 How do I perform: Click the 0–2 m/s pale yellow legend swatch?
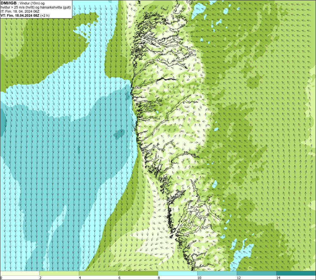(20, 273)
